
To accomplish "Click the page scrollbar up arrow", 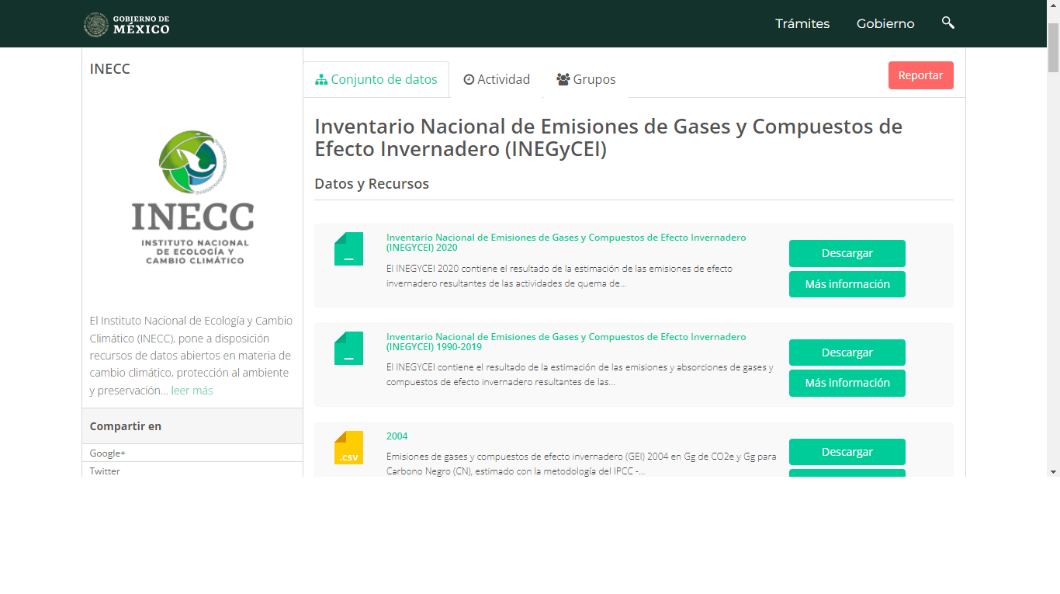I will [x=1053, y=5].
